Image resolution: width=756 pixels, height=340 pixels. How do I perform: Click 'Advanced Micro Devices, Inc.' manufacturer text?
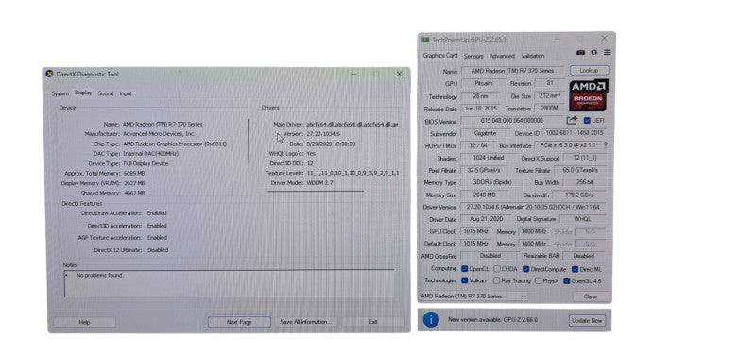pos(159,134)
